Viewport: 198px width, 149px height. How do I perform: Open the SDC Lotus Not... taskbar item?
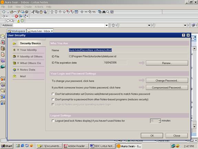point(102,146)
